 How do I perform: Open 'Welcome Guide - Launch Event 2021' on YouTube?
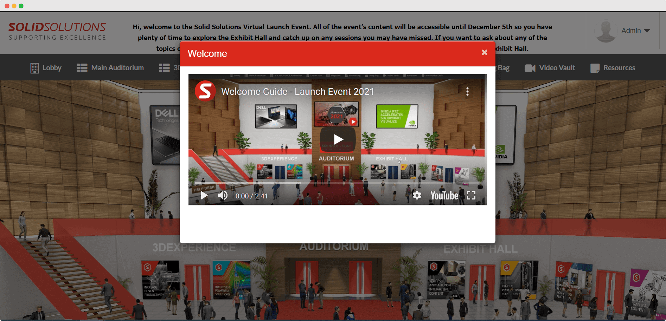pyautogui.click(x=297, y=91)
